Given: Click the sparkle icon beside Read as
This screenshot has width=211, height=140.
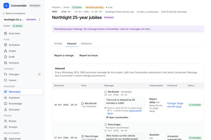Looking at the screenshot, I should click(x=105, y=108).
